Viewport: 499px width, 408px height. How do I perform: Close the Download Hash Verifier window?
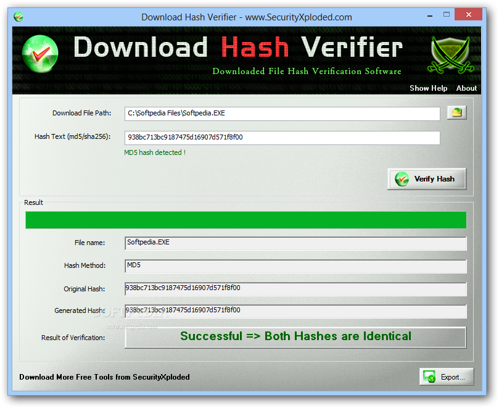[468, 14]
